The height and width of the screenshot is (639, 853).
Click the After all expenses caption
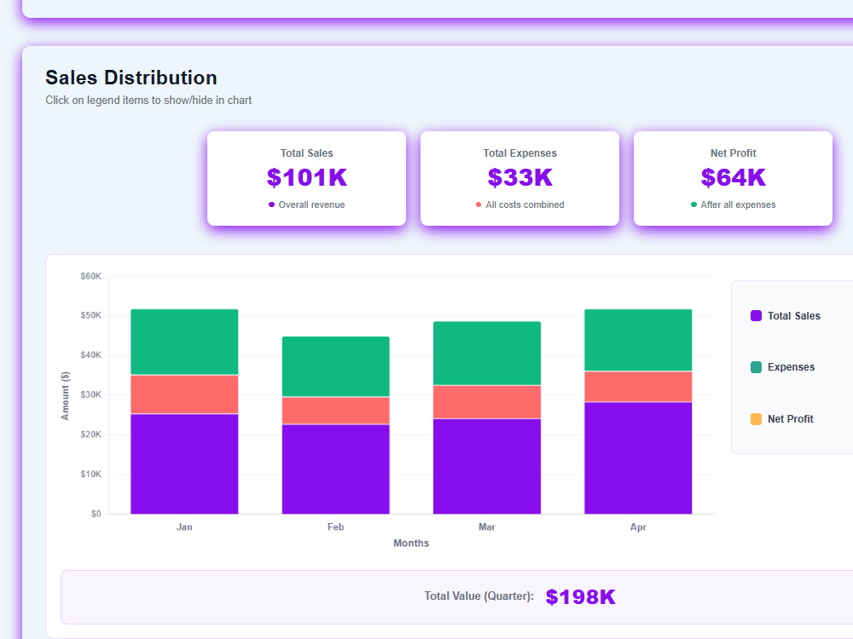click(x=738, y=204)
